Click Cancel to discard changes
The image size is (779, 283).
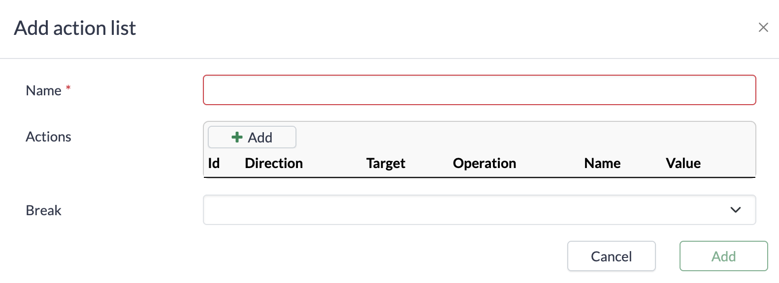pyautogui.click(x=611, y=256)
